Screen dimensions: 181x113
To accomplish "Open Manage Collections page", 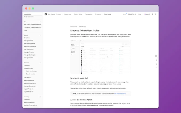I will [30, 83].
